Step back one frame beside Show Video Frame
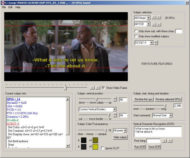Image resolution: width=190 pixels, height=158 pixels. point(92,88)
